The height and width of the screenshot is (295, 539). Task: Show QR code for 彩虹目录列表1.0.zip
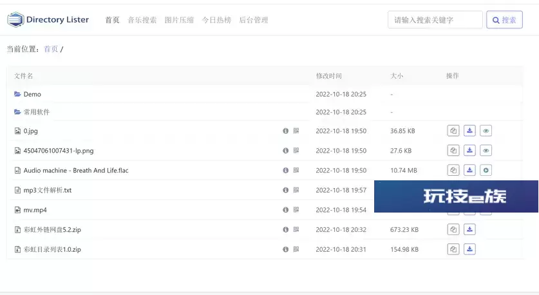pos(296,249)
